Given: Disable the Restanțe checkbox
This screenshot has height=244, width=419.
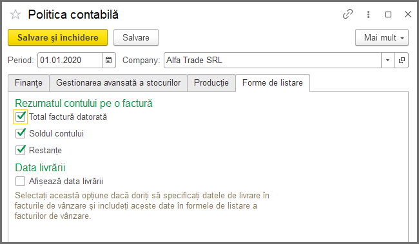Looking at the screenshot, I should click(21, 150).
